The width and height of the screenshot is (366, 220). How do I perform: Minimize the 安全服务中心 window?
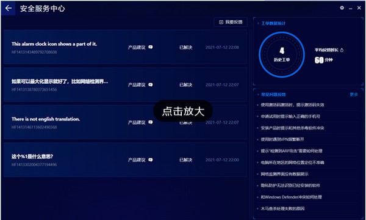(351, 9)
